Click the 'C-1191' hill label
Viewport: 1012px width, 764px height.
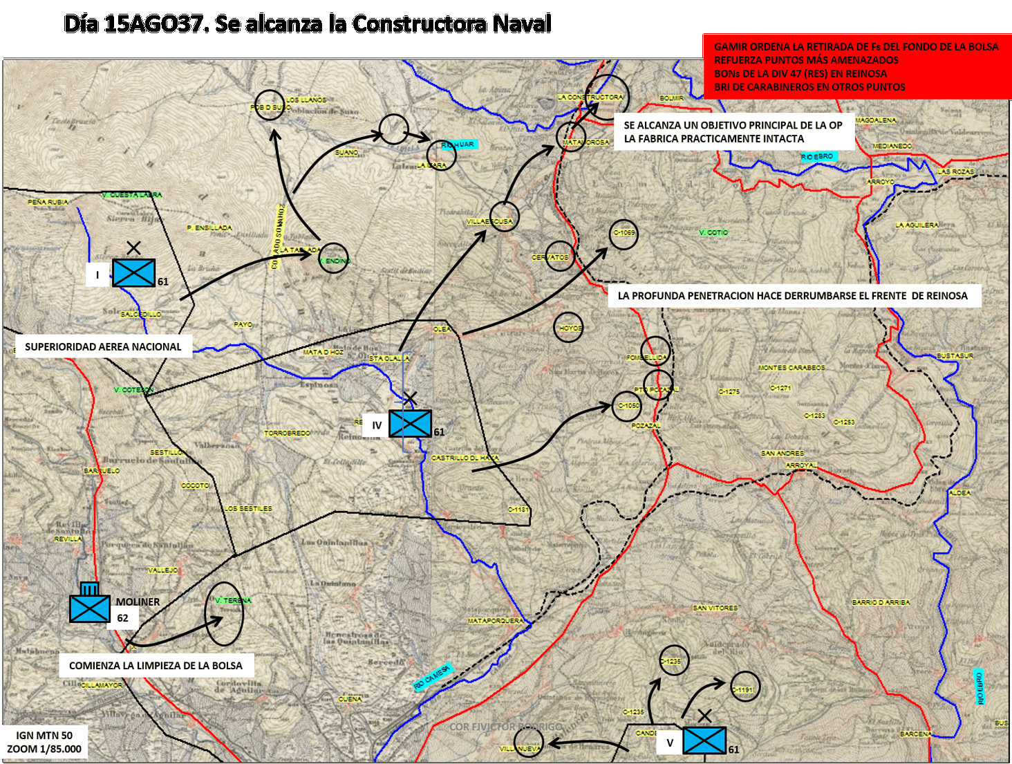(742, 690)
